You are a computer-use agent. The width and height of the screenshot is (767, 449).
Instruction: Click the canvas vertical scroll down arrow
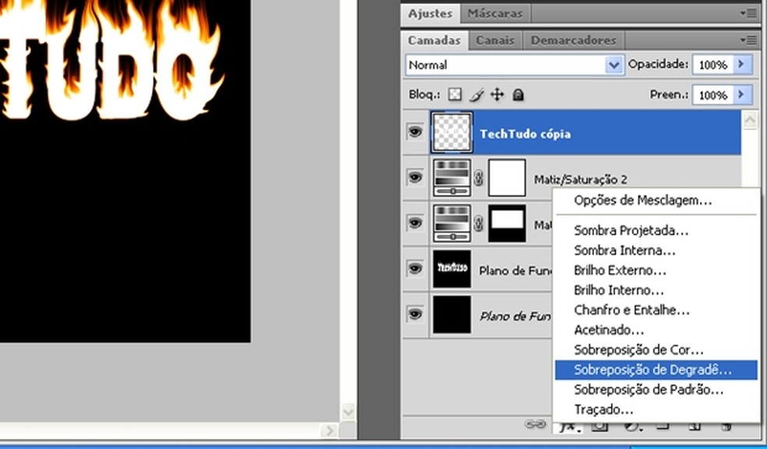pyautogui.click(x=348, y=412)
